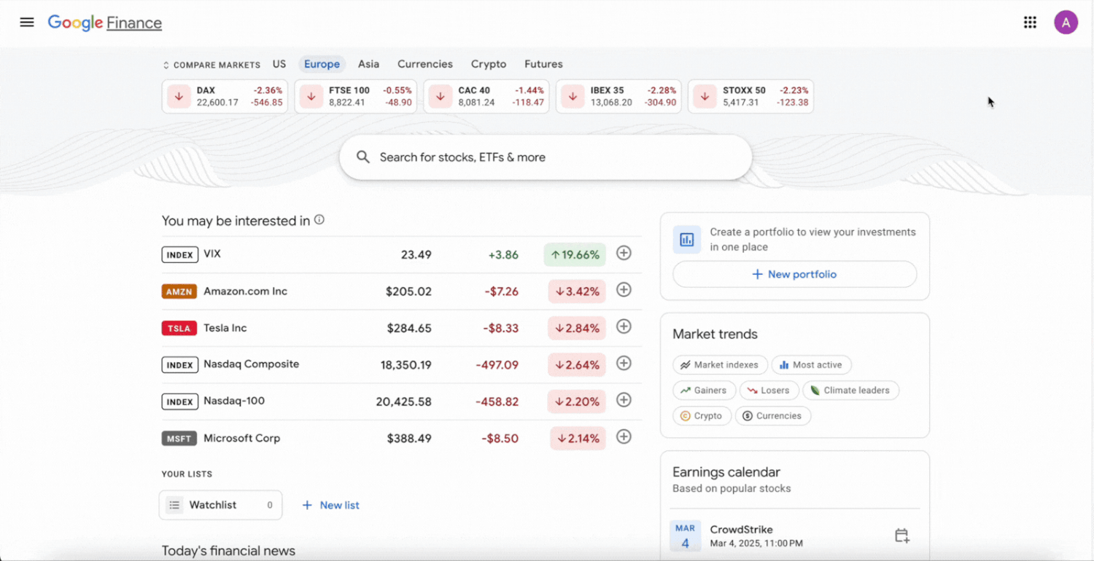Open the Tesla Inc row

(401, 328)
